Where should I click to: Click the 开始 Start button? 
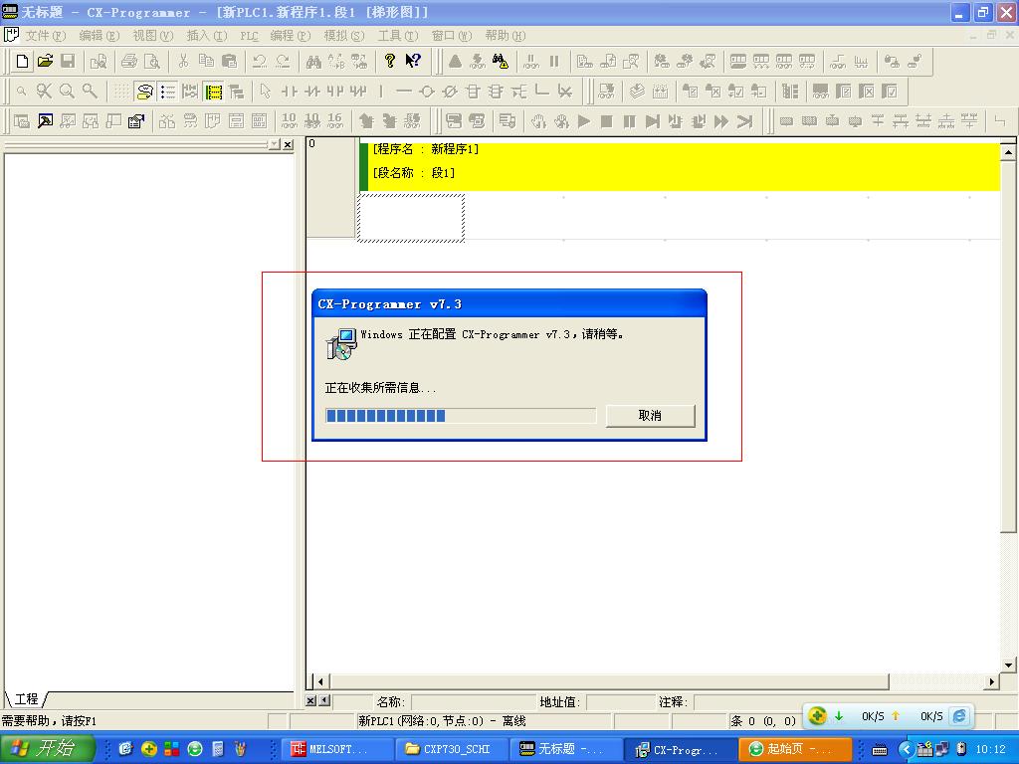[48, 749]
